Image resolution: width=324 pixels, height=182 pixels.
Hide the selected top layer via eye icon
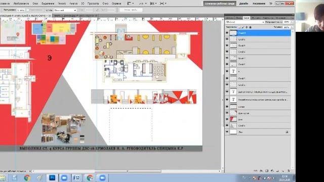click(227, 33)
